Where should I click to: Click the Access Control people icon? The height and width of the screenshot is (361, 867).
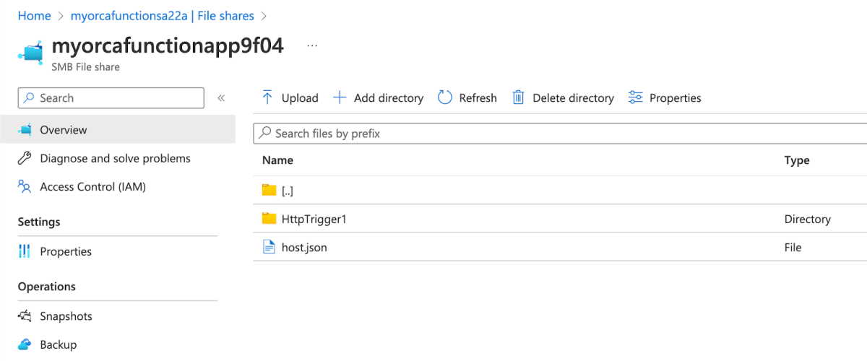point(25,187)
